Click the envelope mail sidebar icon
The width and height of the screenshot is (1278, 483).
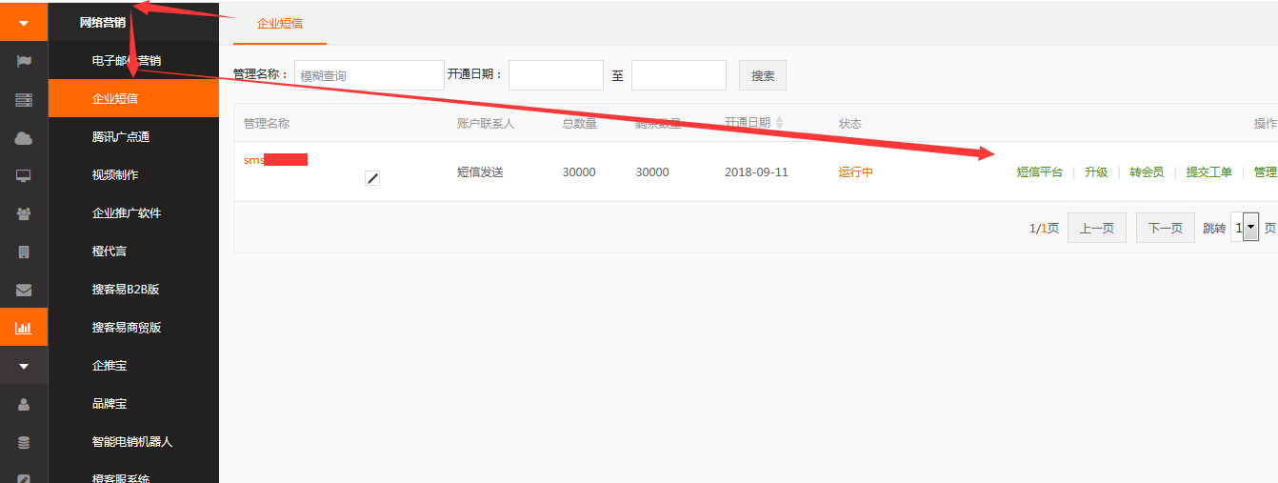24,291
